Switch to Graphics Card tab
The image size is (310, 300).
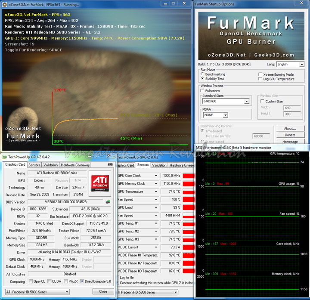click(15, 164)
